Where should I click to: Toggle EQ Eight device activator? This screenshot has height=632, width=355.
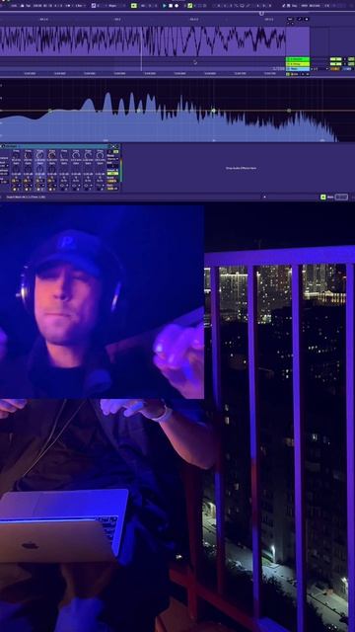[2, 145]
